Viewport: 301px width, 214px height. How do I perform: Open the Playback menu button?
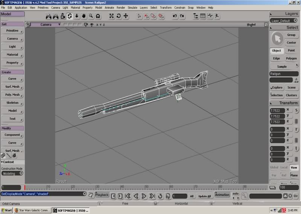click(102, 195)
